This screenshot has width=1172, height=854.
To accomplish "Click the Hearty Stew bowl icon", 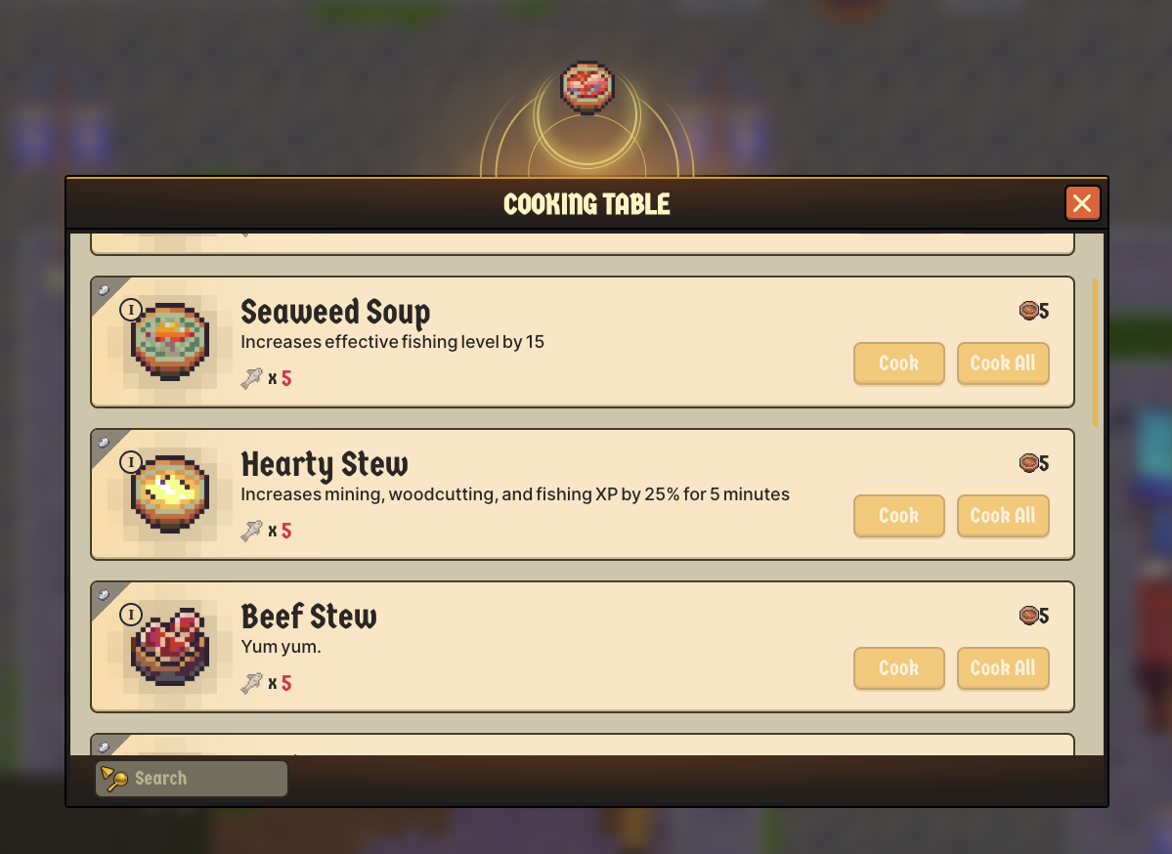I will tap(170, 493).
